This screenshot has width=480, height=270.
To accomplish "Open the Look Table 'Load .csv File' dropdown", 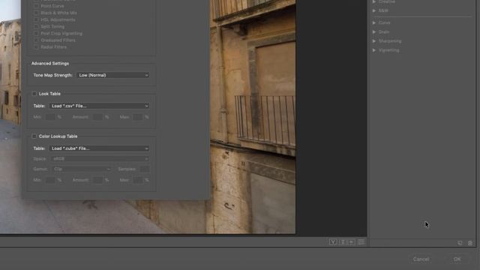I will [99, 106].
